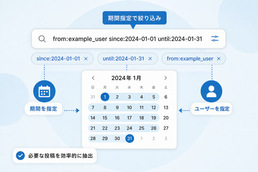Remove the until:2024-01-31 chip
The height and width of the screenshot is (172, 258).
pyautogui.click(x=150, y=59)
